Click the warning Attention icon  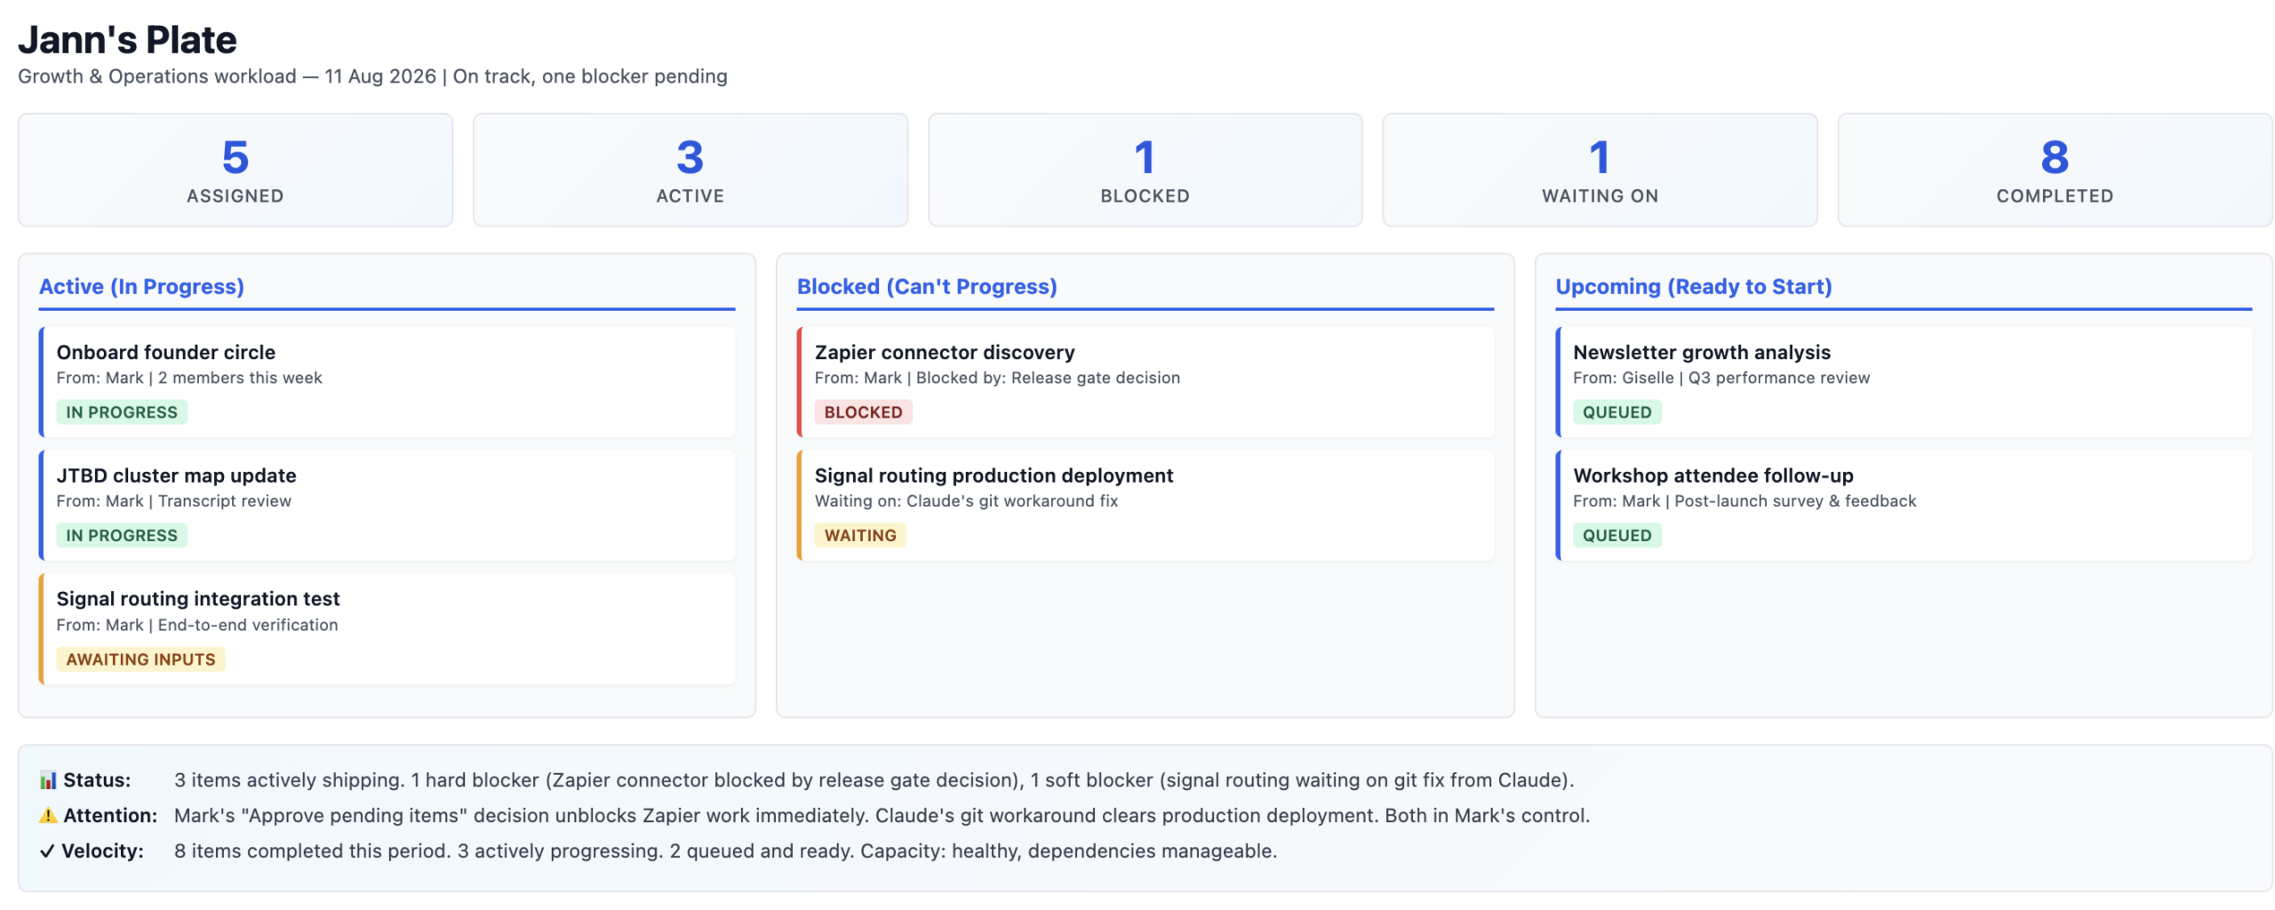(x=48, y=816)
